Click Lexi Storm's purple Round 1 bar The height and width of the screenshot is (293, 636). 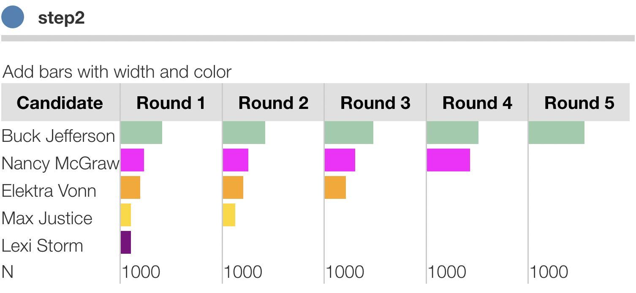[x=126, y=242]
